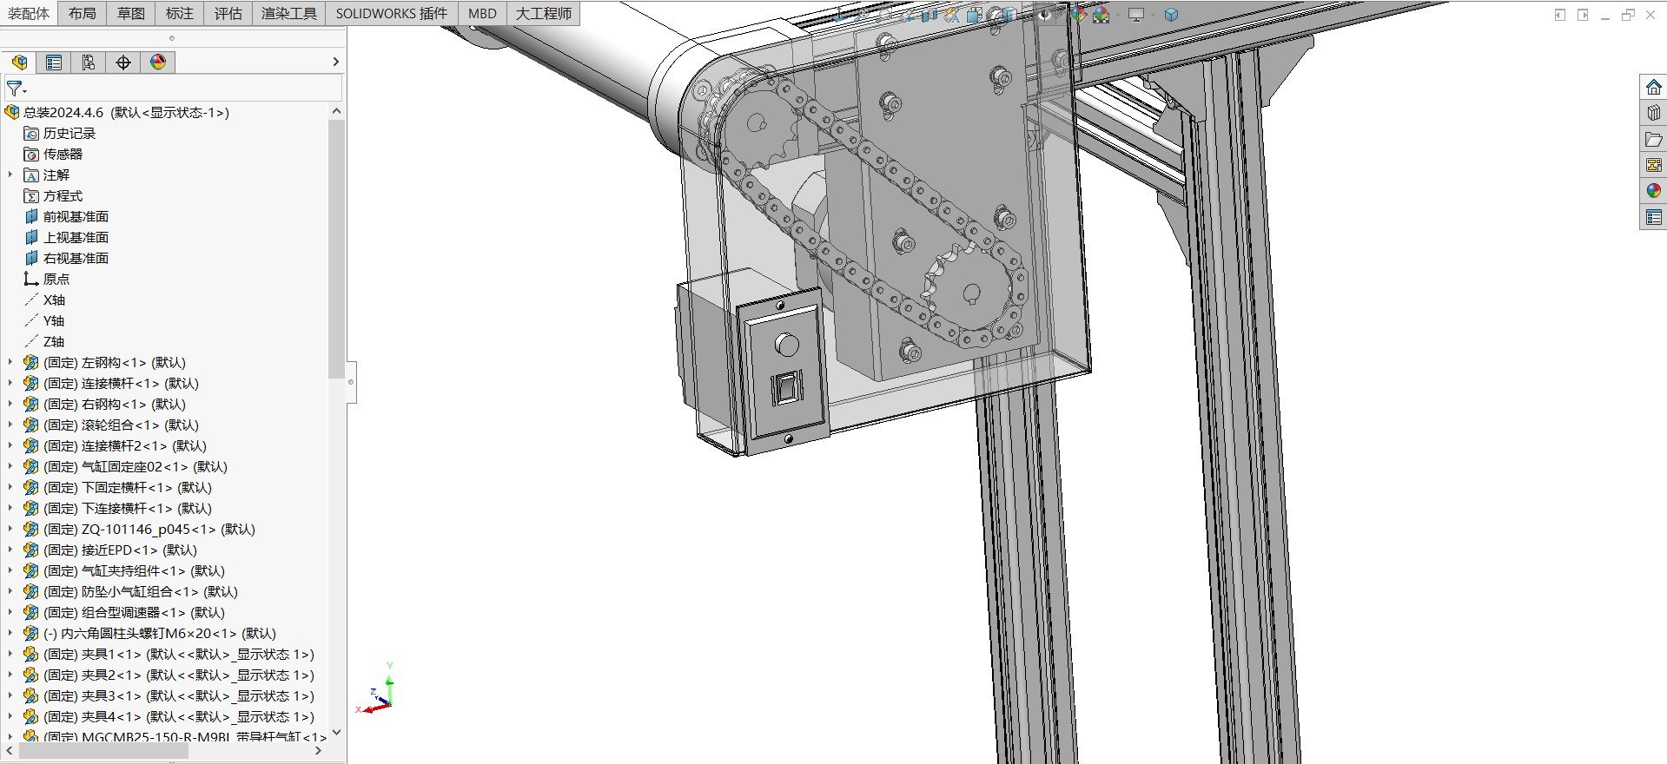
Task: Click the Apply Scene icon
Action: click(x=1101, y=15)
